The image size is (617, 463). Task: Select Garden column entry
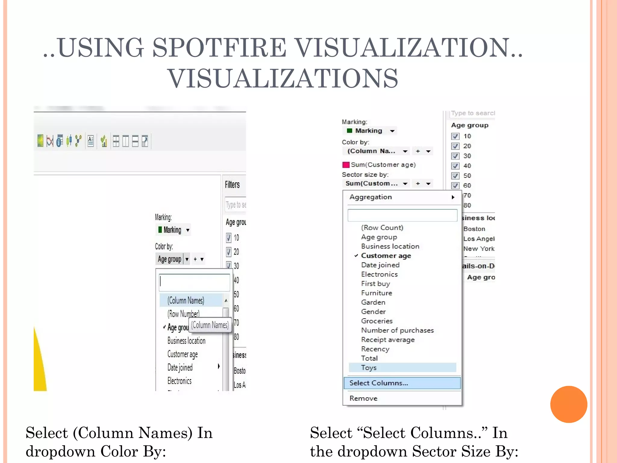tap(373, 302)
